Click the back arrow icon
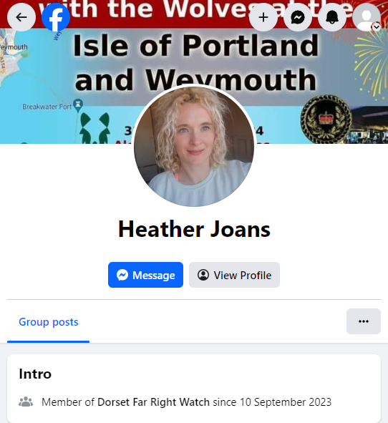 tap(21, 17)
